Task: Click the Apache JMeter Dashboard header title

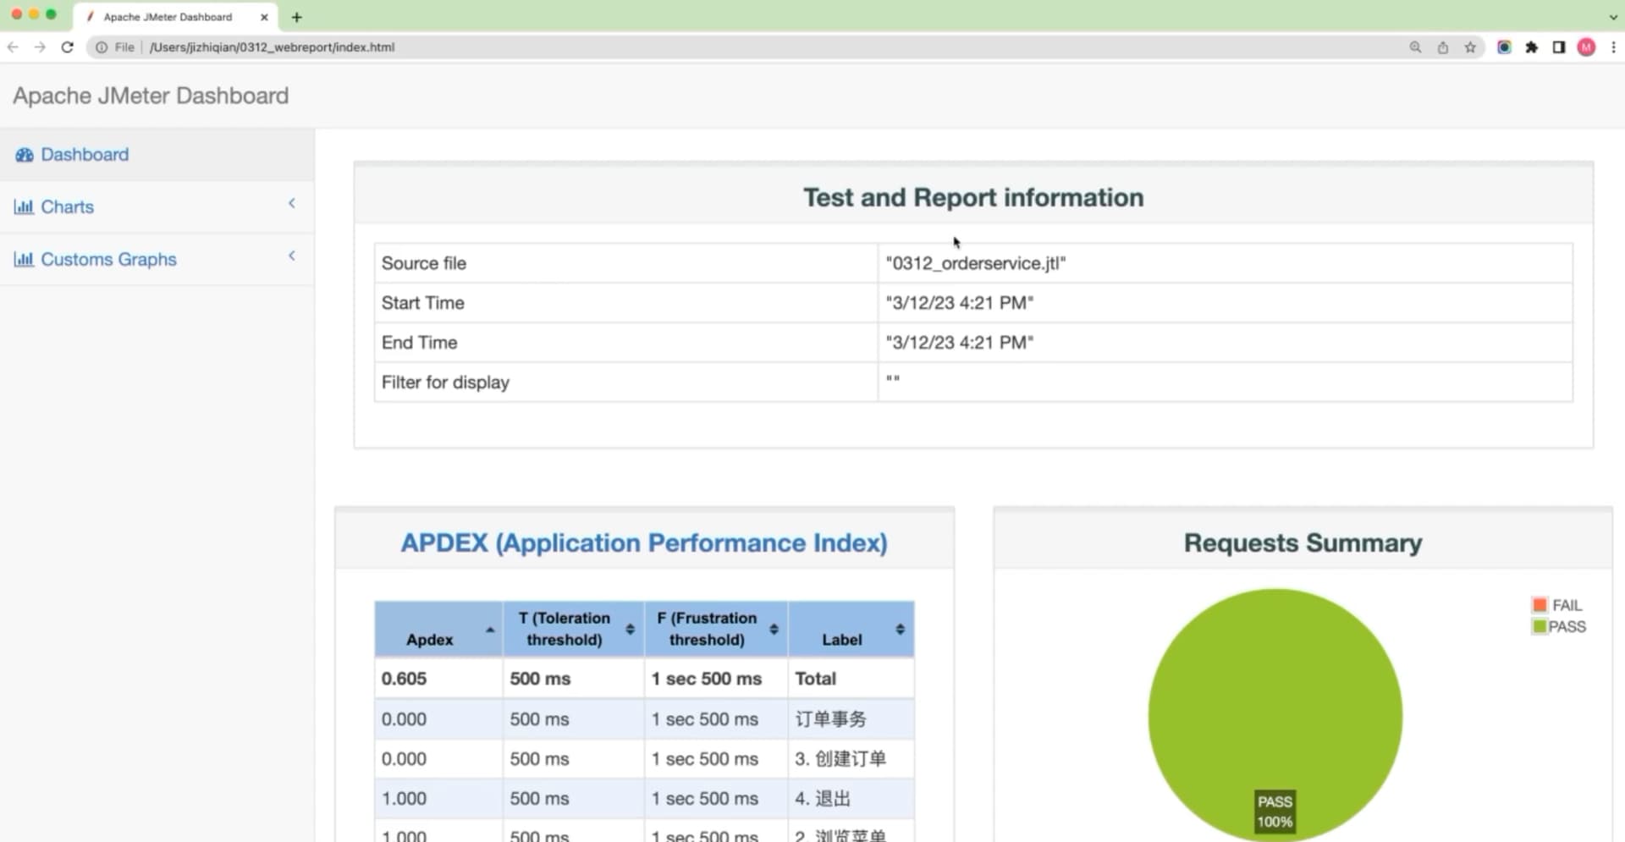Action: (x=151, y=96)
